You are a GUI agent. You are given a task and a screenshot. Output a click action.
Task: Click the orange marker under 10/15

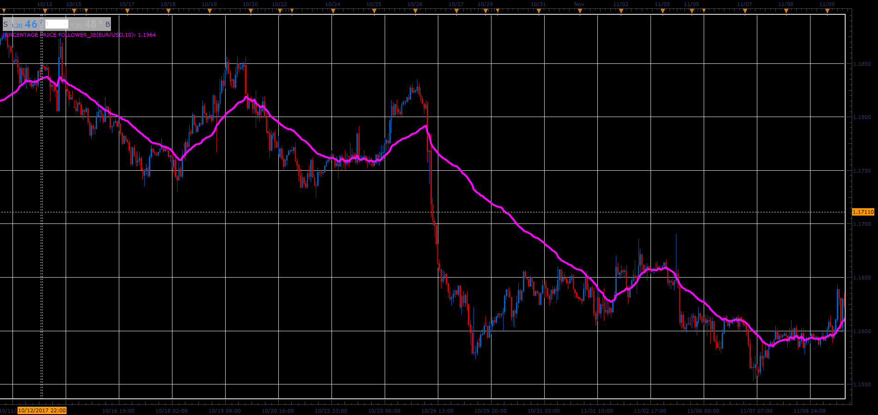(74, 11)
